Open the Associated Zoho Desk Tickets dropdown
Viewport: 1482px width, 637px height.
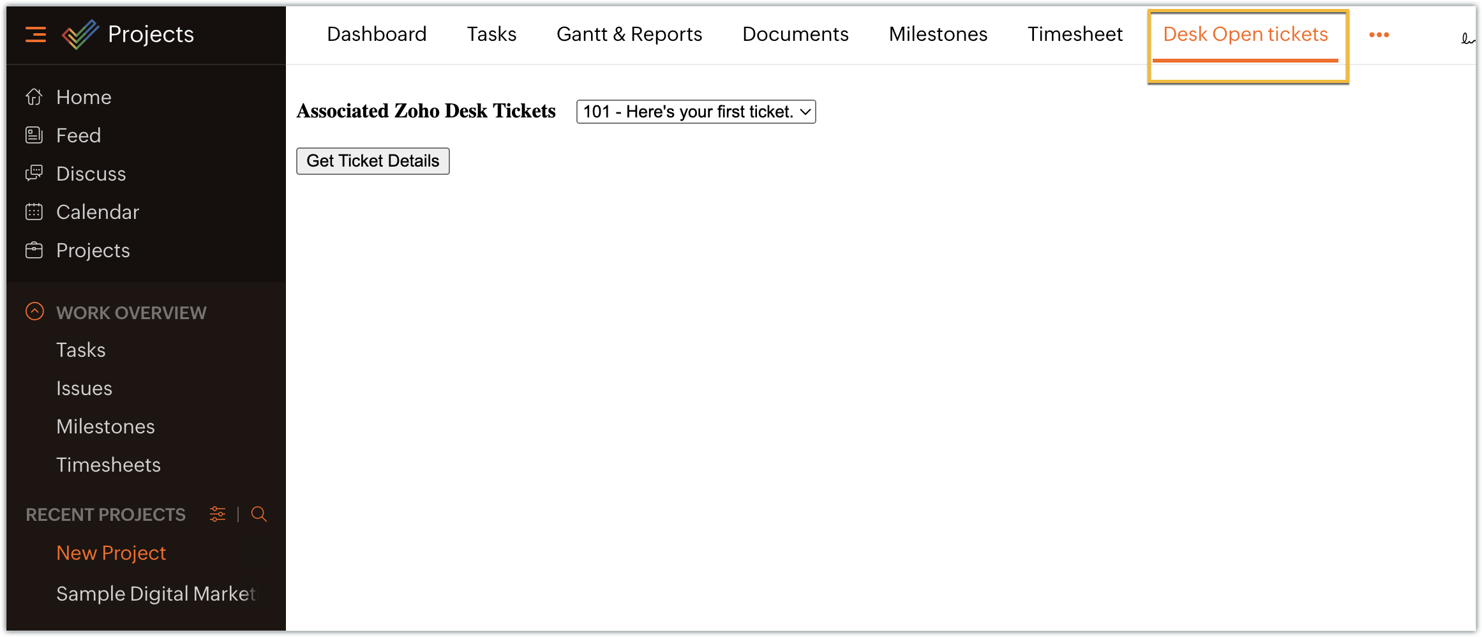[x=696, y=112]
